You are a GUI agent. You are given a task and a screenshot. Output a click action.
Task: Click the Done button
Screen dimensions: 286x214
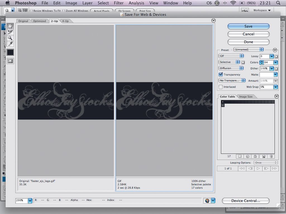tap(248, 42)
